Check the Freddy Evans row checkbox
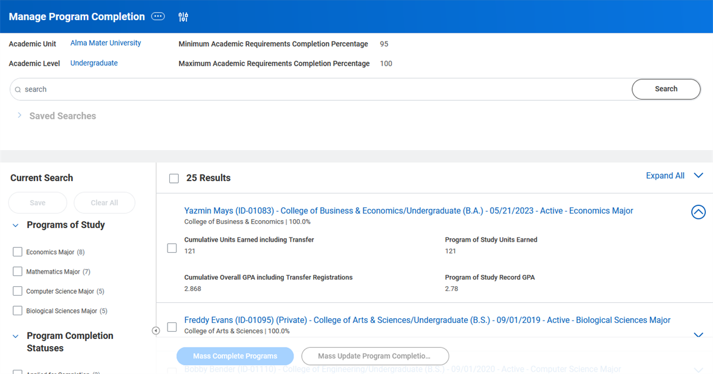This screenshot has height=374, width=713. pyautogui.click(x=172, y=327)
